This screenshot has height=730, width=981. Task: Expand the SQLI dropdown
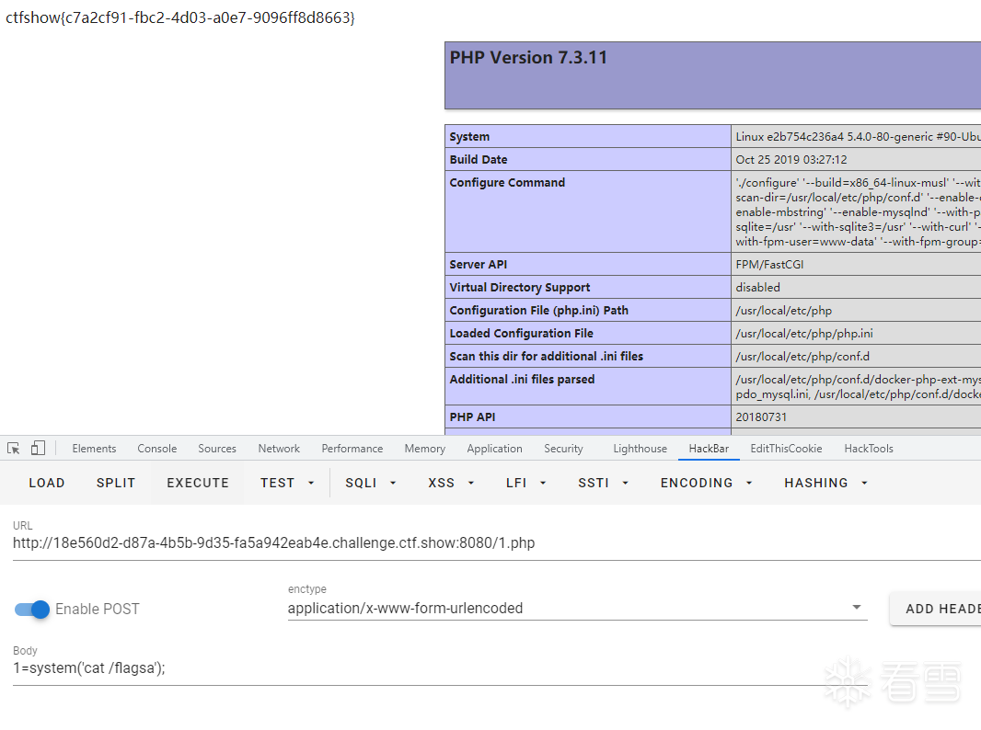click(x=371, y=483)
